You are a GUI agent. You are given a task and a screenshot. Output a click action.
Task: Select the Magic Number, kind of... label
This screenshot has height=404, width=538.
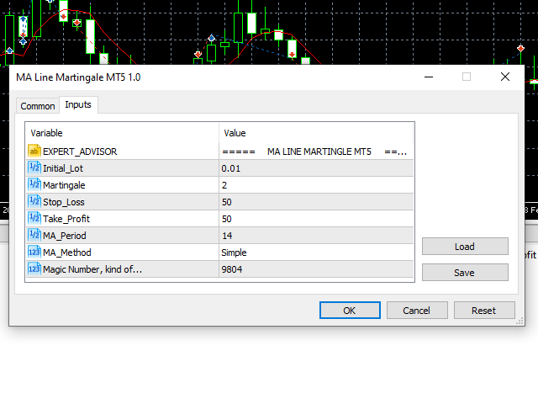click(92, 269)
